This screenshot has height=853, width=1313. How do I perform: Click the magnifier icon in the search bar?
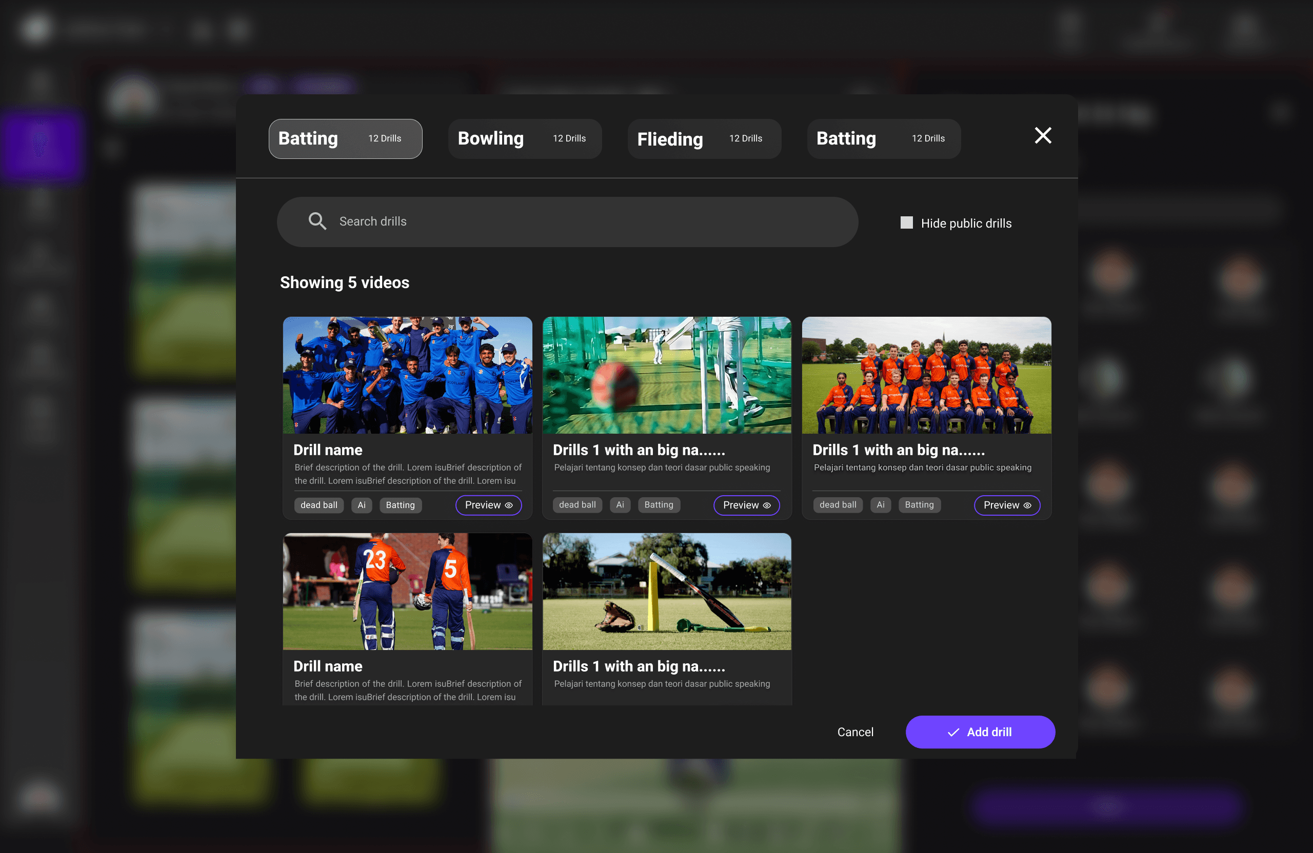pyautogui.click(x=317, y=221)
